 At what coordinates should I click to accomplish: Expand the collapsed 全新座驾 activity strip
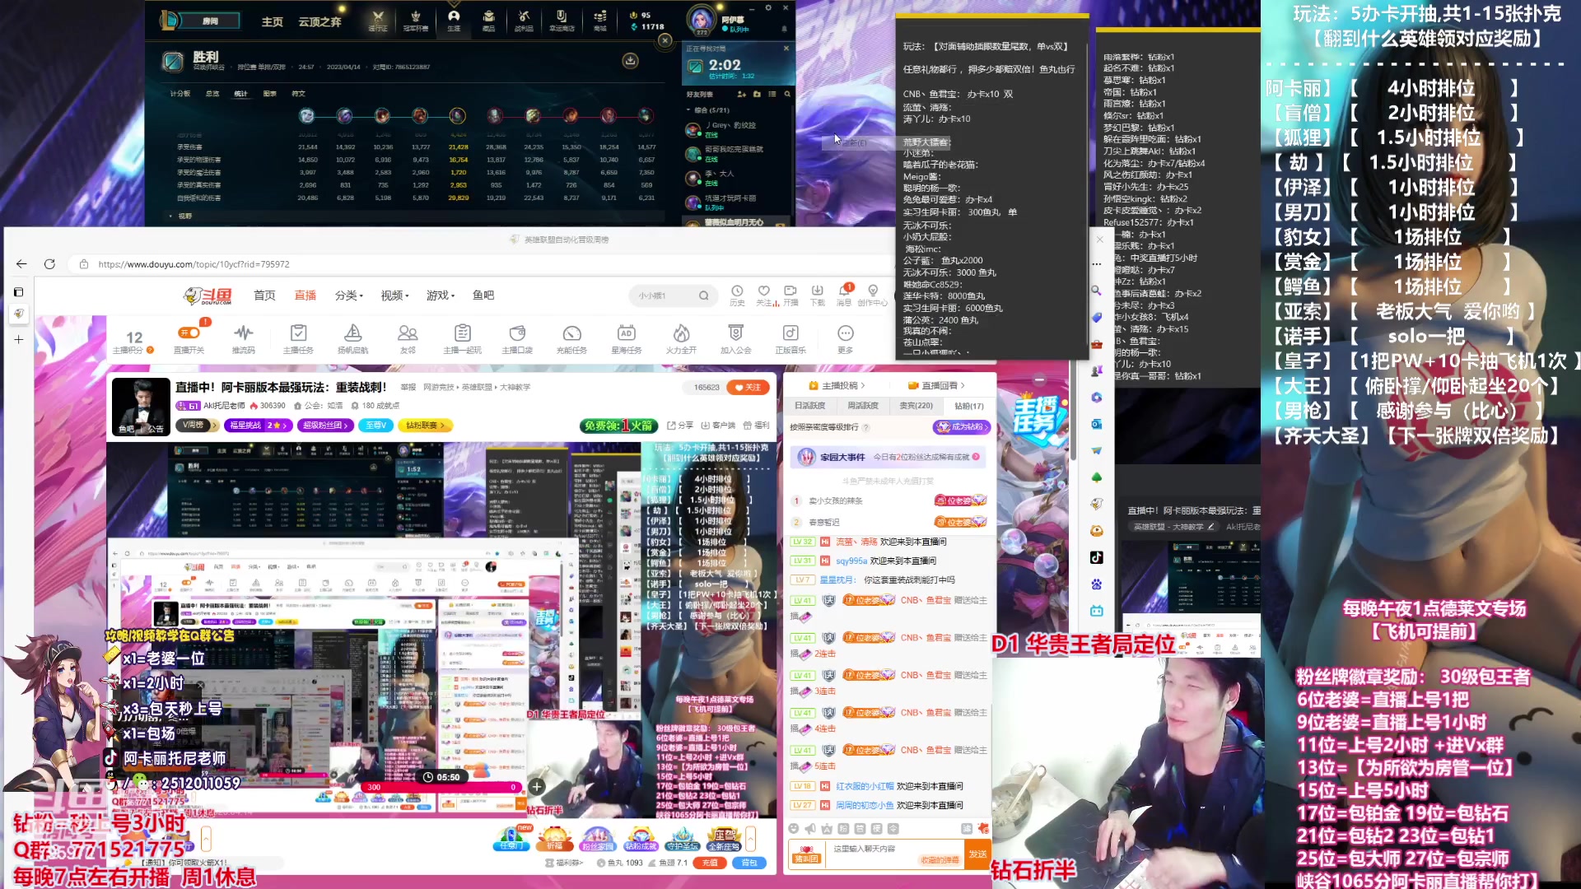(x=751, y=839)
